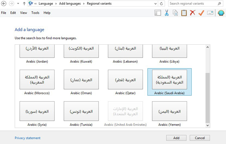Viewport: 226px width, 144px height.
Task: Open the Help menu
Action: pos(47,13)
